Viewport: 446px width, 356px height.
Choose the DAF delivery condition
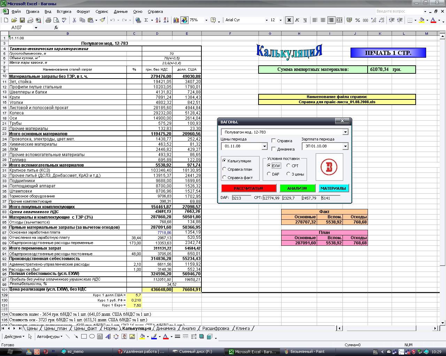click(x=269, y=174)
